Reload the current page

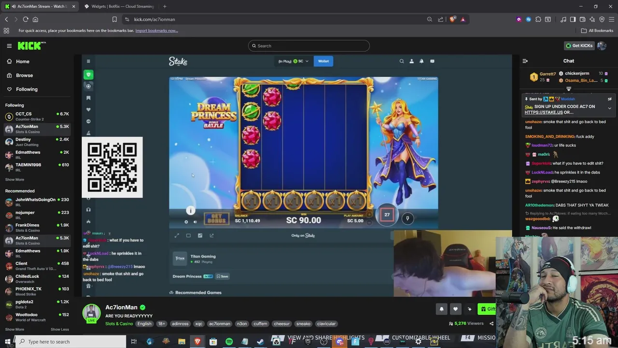26,19
